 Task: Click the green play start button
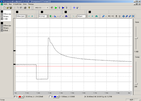(x=56, y=8)
